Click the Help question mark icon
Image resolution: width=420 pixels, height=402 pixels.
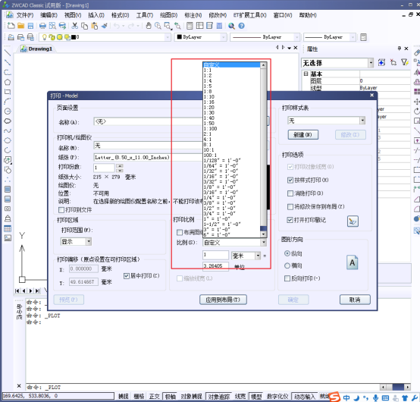pyautogui.click(x=241, y=26)
